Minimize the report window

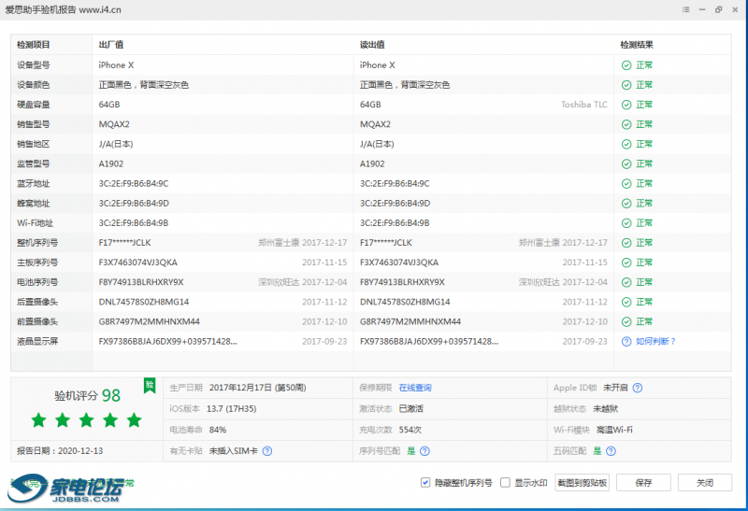(702, 9)
